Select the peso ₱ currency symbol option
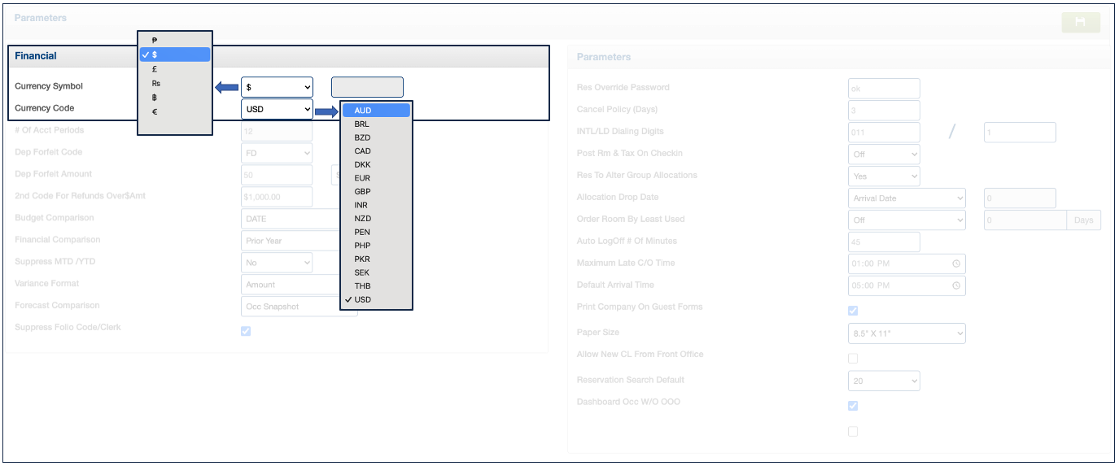1119x466 pixels. [155, 40]
